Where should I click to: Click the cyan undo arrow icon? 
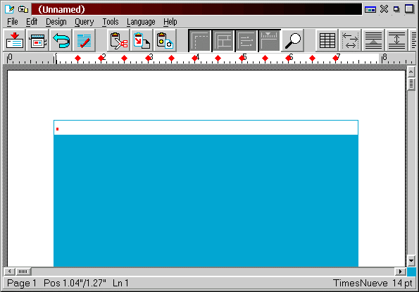(61, 40)
